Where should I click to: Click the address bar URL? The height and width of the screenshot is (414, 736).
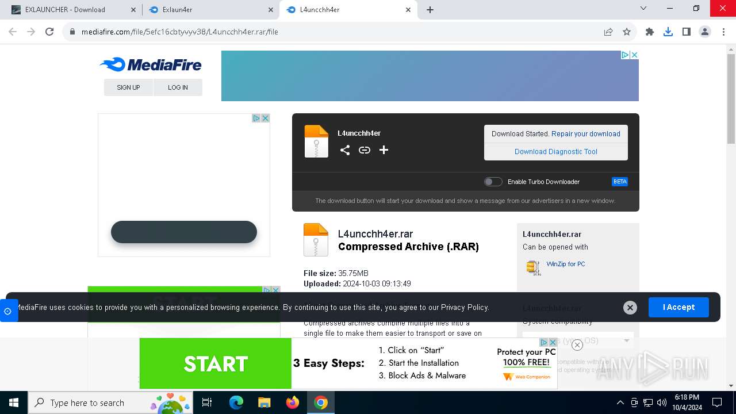point(180,32)
